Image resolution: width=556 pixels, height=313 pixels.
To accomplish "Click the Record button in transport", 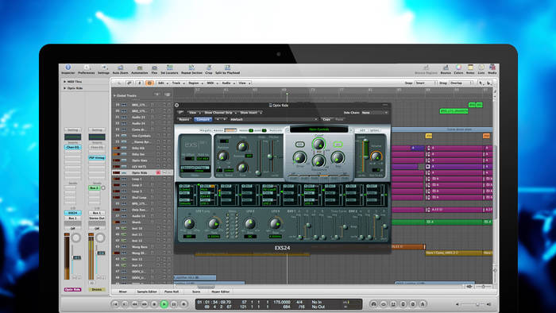I will (x=183, y=303).
